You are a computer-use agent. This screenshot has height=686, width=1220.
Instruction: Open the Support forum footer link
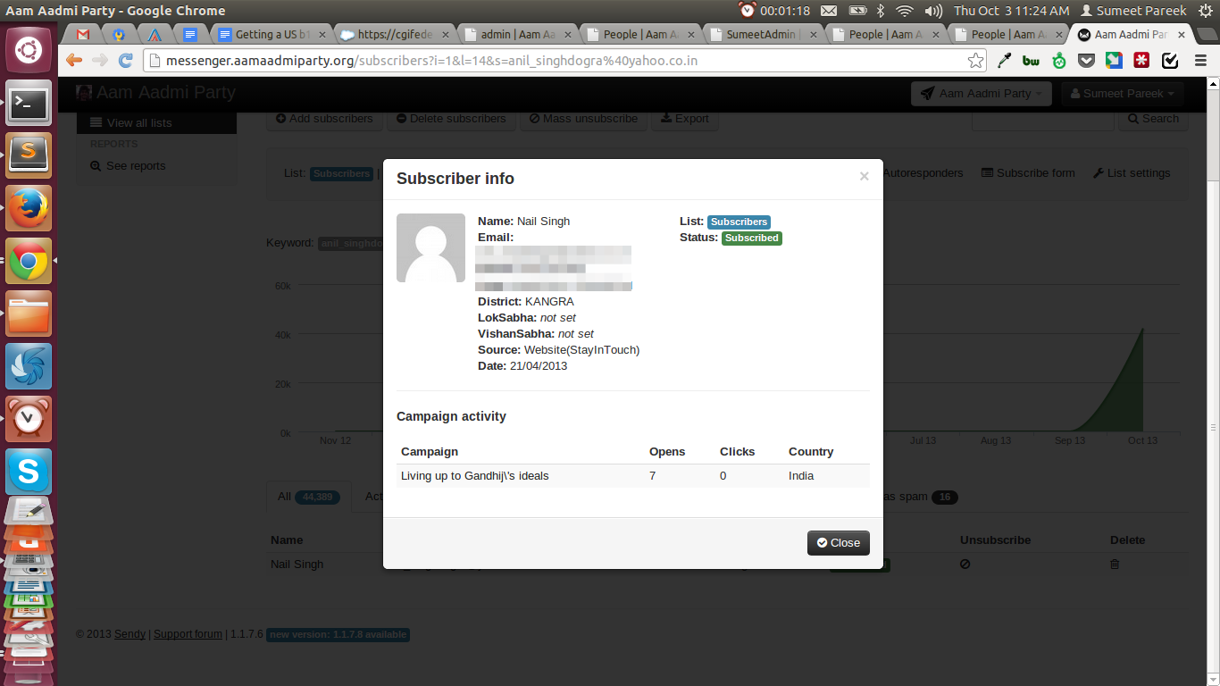tap(188, 634)
